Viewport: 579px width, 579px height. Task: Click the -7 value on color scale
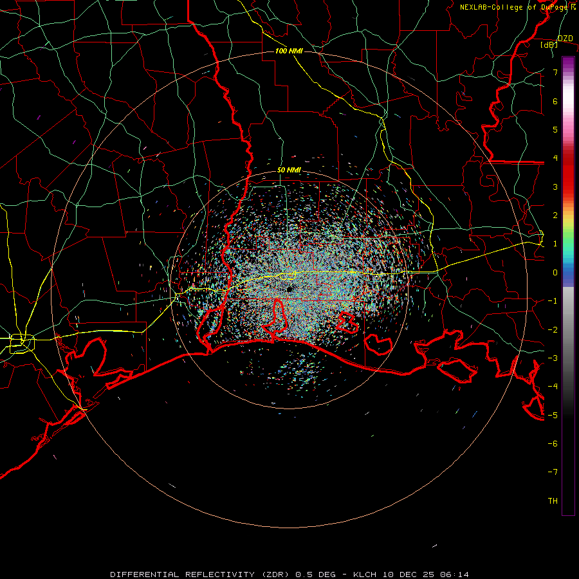[553, 472]
